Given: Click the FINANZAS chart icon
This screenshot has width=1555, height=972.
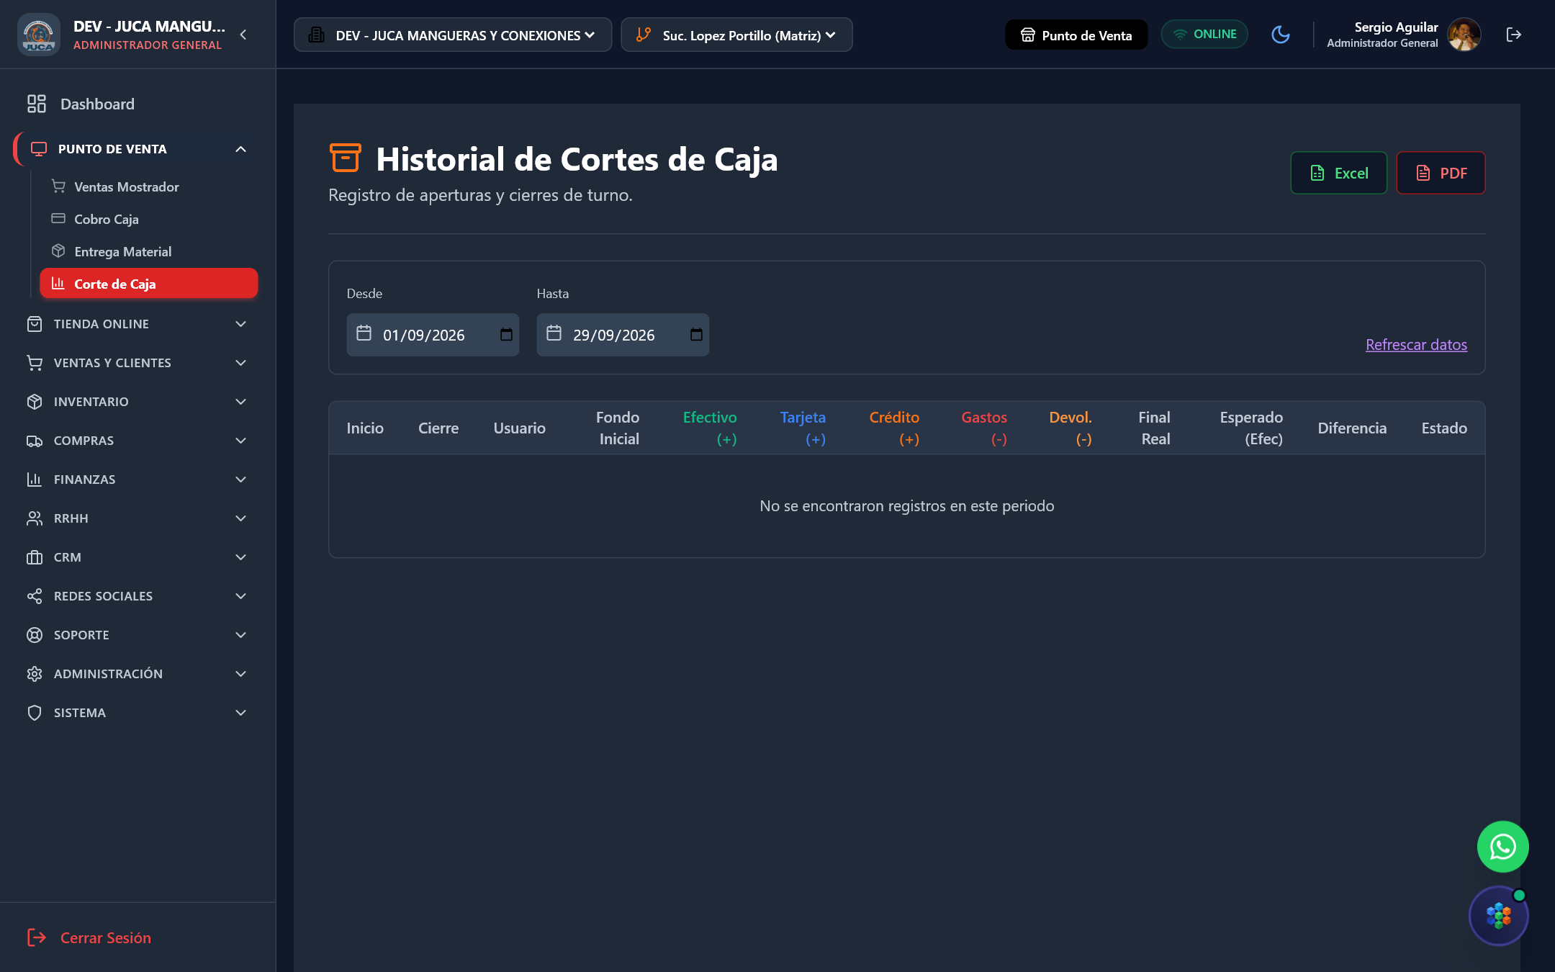Looking at the screenshot, I should click(x=35, y=480).
